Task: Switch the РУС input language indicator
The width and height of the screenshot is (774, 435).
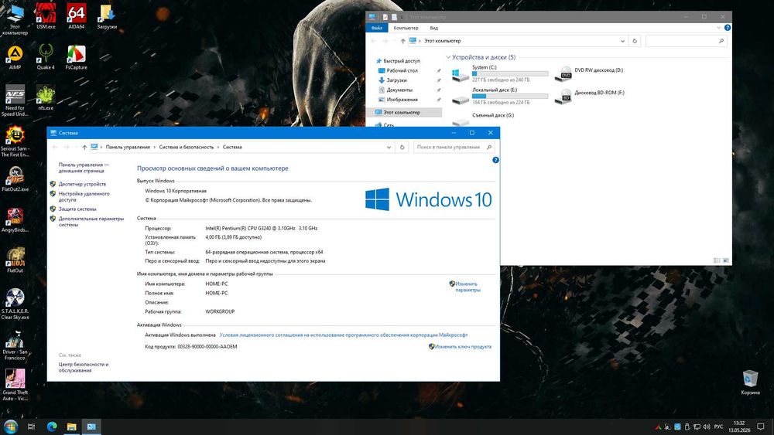Action: [719, 427]
